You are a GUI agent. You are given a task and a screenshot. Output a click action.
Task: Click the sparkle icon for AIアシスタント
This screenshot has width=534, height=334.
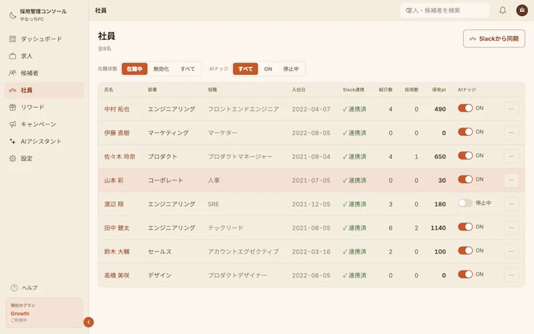point(13,141)
